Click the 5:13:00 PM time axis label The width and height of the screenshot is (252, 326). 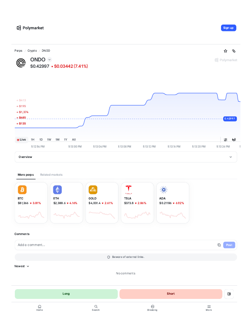(x=75, y=146)
